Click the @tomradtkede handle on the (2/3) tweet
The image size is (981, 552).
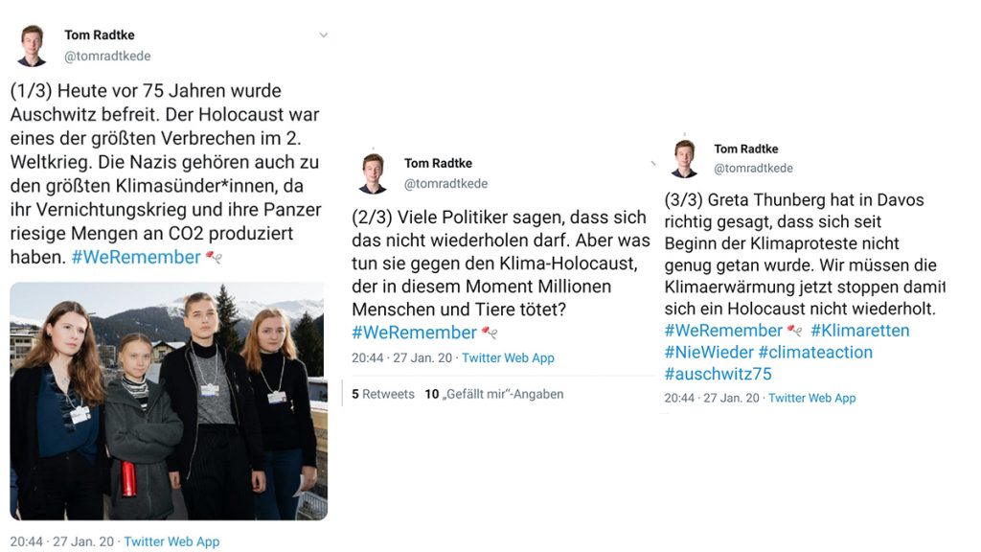(445, 184)
